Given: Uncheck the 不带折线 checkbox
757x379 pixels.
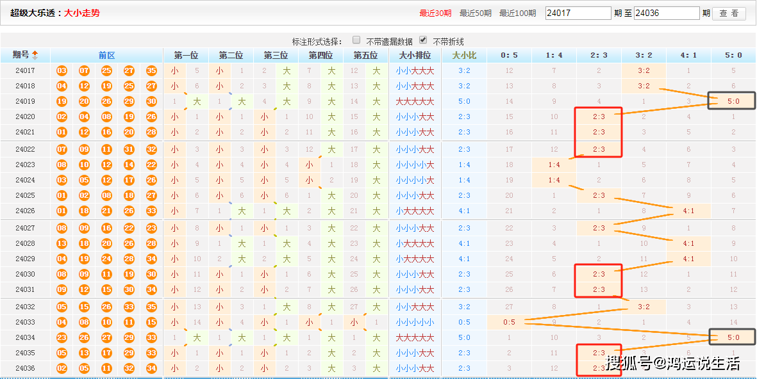Looking at the screenshot, I should [x=422, y=39].
